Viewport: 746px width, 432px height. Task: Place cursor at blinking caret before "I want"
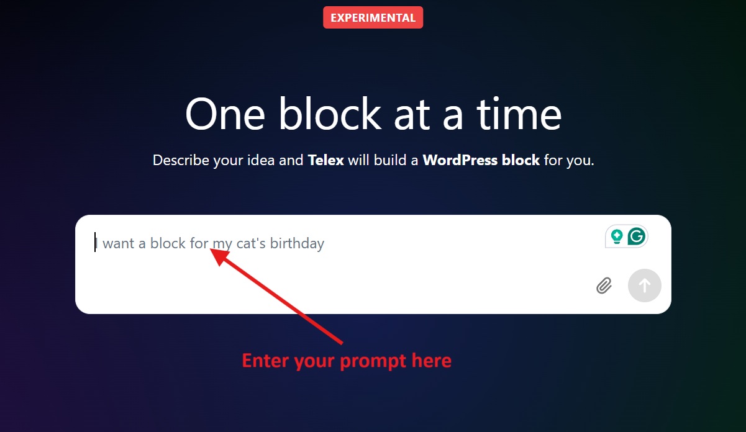pyautogui.click(x=96, y=243)
